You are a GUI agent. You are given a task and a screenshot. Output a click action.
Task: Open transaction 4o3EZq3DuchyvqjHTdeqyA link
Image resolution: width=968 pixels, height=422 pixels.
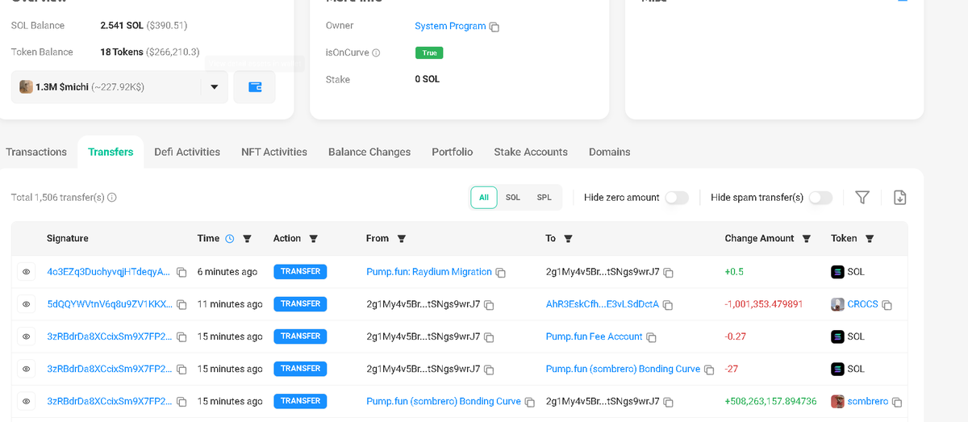tap(109, 272)
